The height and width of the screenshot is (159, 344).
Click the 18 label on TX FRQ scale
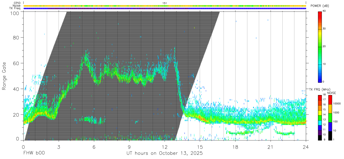click(324, 95)
